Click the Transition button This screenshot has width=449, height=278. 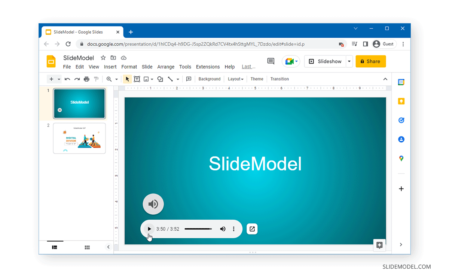[x=280, y=79]
